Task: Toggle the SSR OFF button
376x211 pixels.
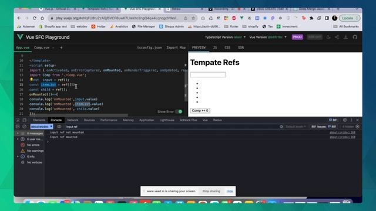Action: click(x=314, y=37)
